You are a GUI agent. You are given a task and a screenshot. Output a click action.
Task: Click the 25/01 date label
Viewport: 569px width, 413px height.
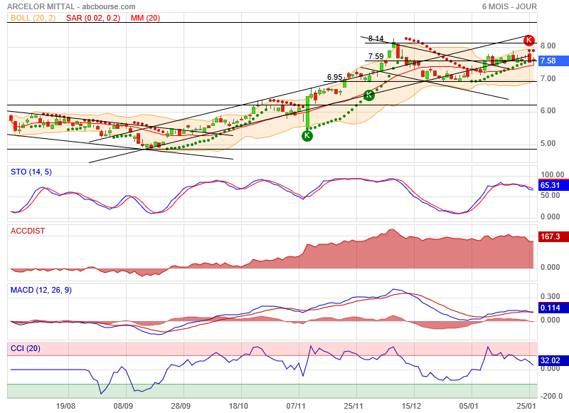(x=526, y=406)
